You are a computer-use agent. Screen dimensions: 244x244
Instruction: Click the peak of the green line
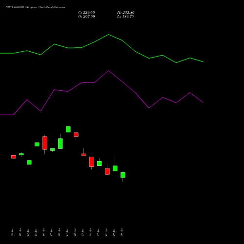click(108, 35)
